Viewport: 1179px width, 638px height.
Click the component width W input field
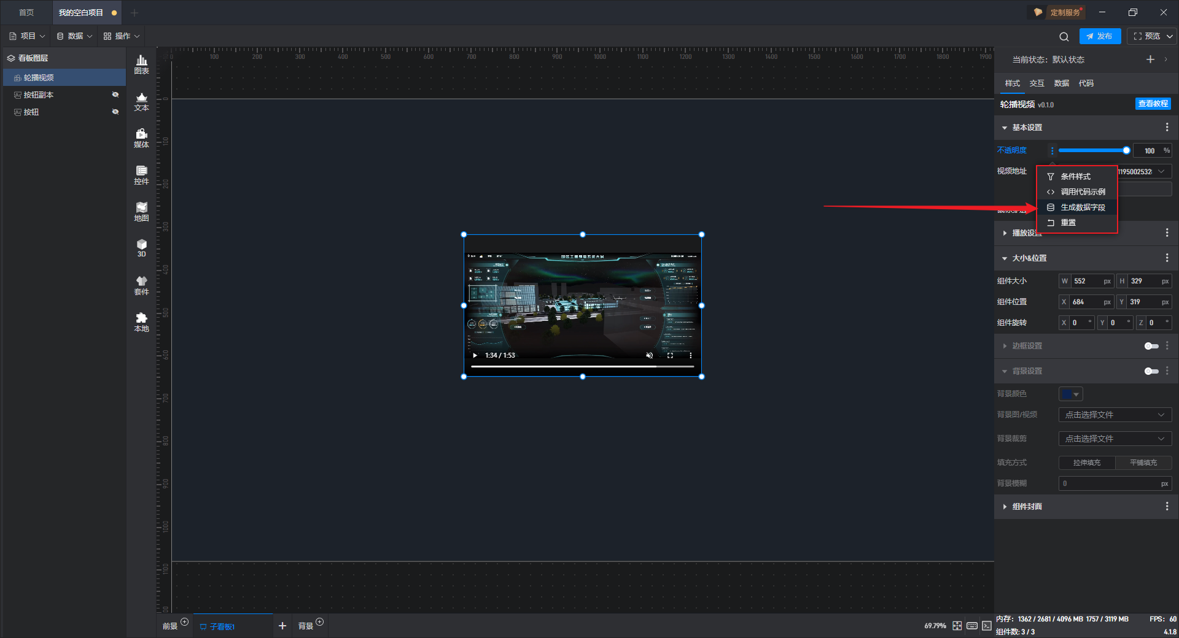click(x=1087, y=281)
